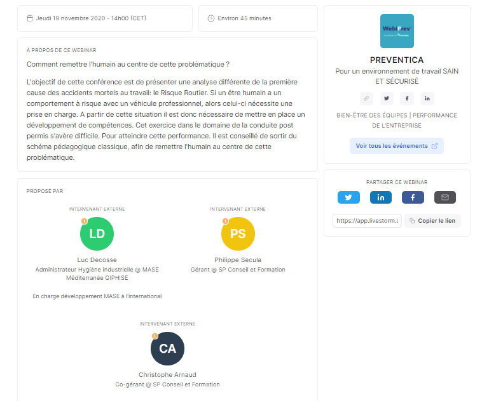Open Preventica's website link icon
This screenshot has height=401, width=489.
click(366, 98)
